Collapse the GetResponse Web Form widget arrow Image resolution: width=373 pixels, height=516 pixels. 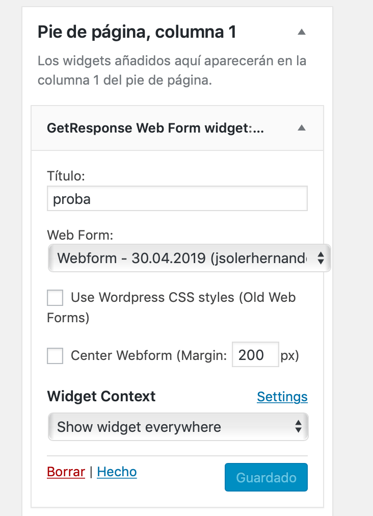(302, 128)
